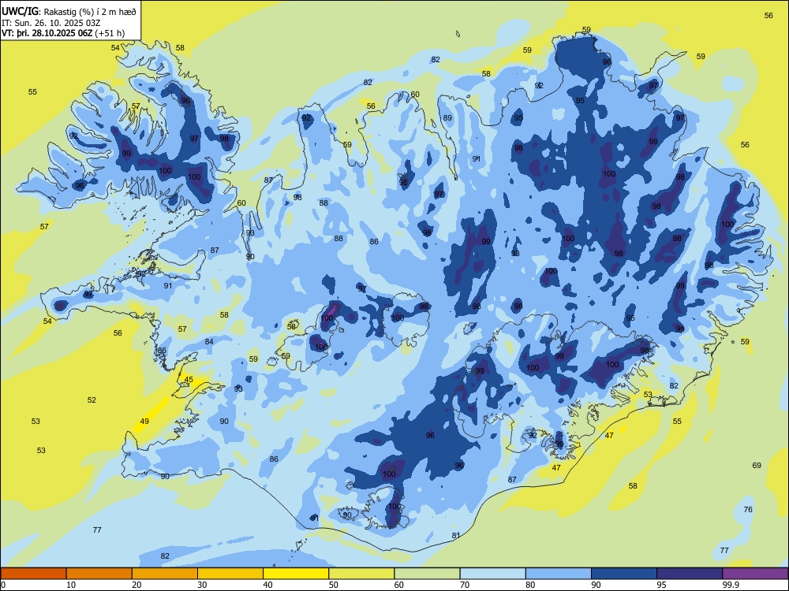Select the orange 10–20 legend swatch

[x=99, y=574]
